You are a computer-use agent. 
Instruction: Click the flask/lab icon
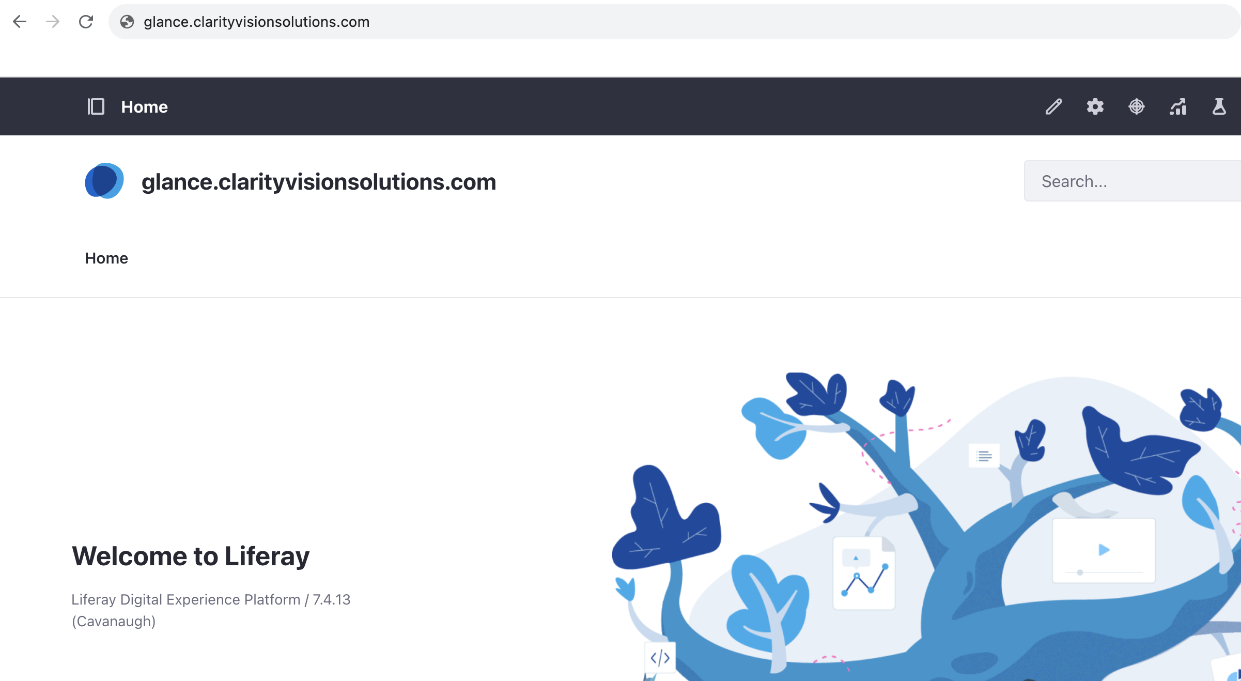(x=1218, y=106)
